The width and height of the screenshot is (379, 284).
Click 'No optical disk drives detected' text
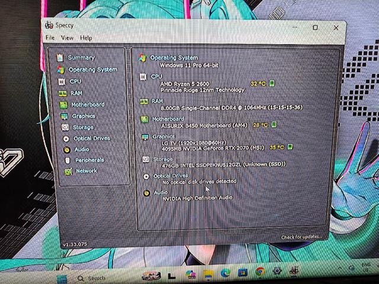click(200, 182)
